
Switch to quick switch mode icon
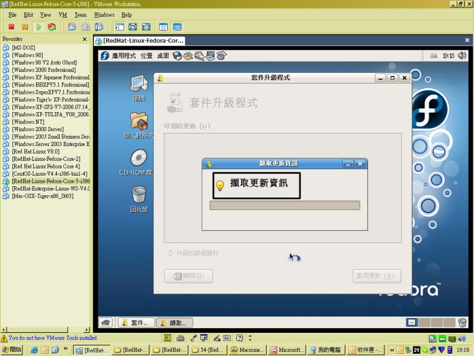point(133,27)
